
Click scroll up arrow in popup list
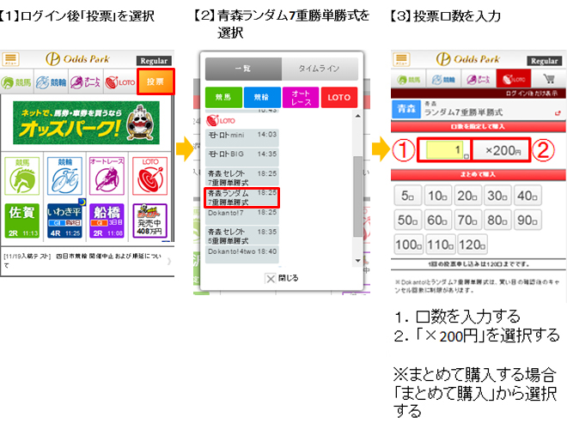[x=357, y=116]
